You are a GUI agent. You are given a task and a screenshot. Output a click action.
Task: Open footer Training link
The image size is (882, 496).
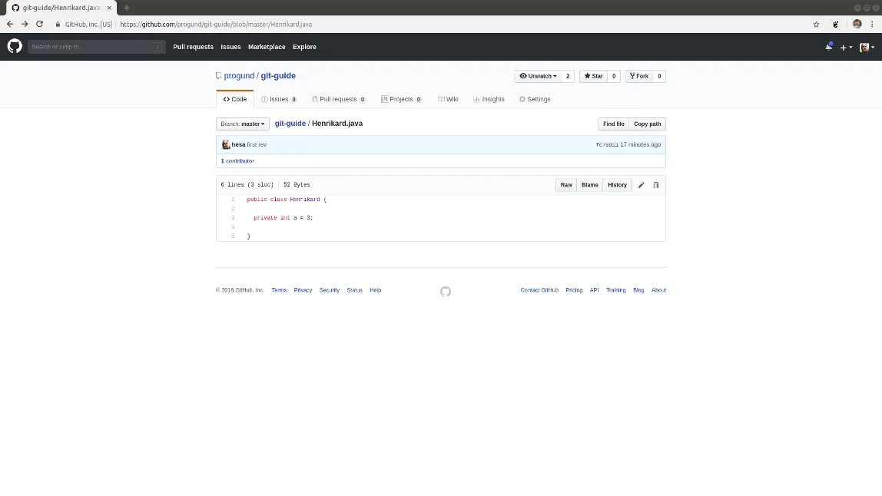click(x=615, y=290)
